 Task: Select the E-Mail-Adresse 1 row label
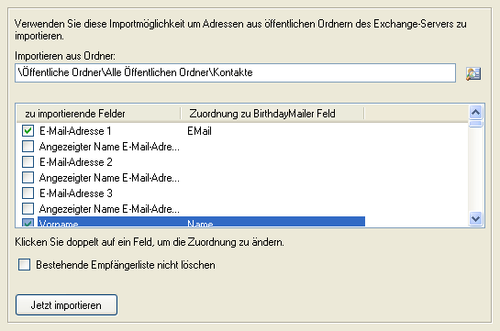pyautogui.click(x=75, y=131)
